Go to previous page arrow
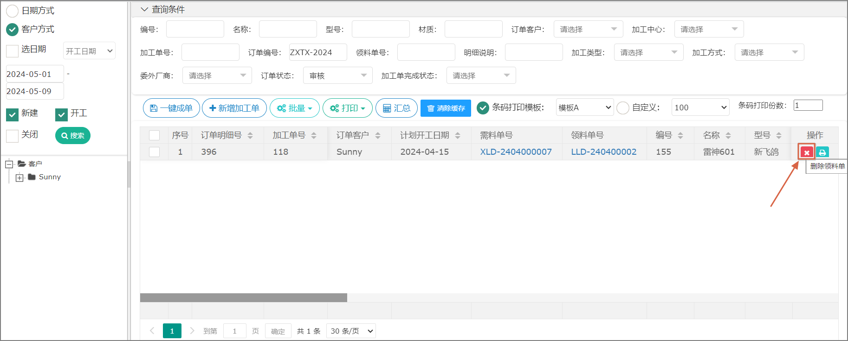Viewport: 848px width, 341px height. pos(152,331)
